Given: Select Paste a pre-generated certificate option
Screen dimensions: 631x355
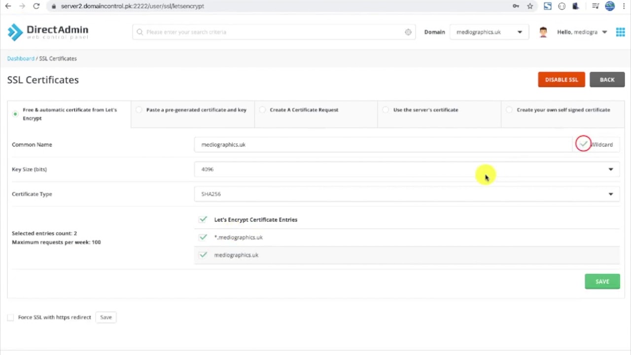Looking at the screenshot, I should click(x=139, y=110).
